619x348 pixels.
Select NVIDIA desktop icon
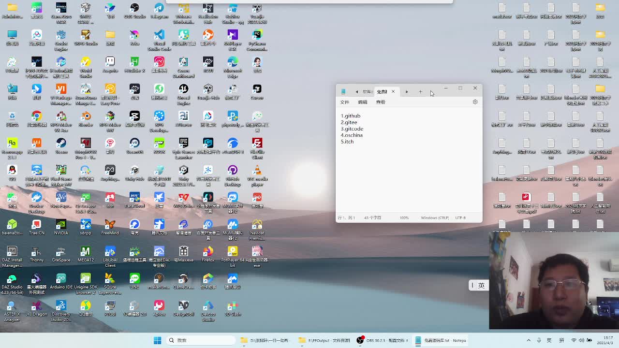pos(61,228)
